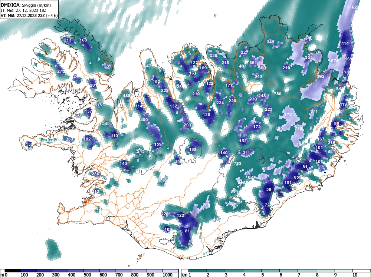This screenshot has height=278, width=371.
Task: Click visibility value 319
Action: (x=331, y=142)
